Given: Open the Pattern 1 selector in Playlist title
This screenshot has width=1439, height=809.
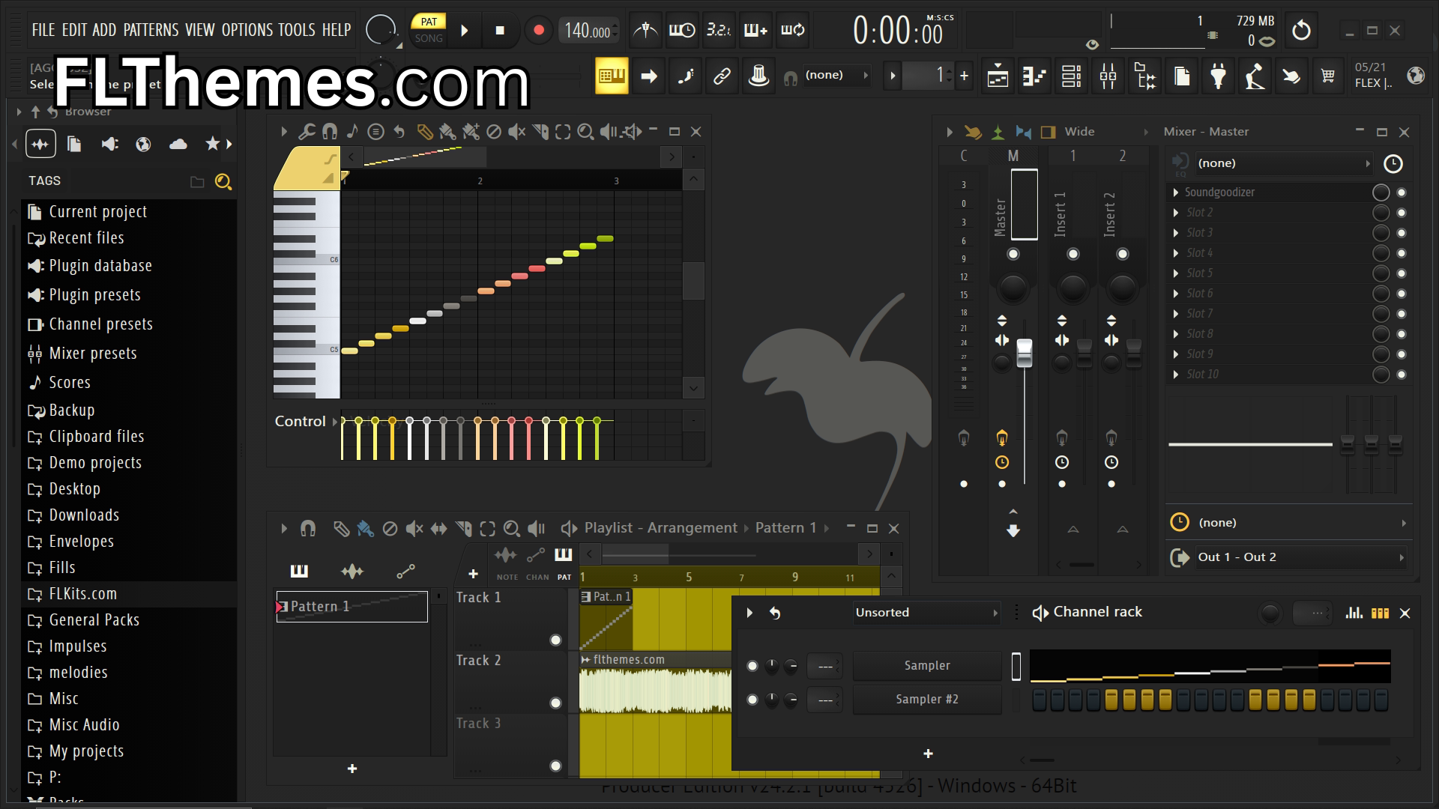Looking at the screenshot, I should [x=792, y=528].
